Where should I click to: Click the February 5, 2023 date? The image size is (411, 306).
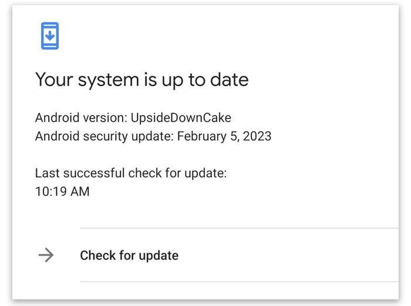[x=224, y=137]
